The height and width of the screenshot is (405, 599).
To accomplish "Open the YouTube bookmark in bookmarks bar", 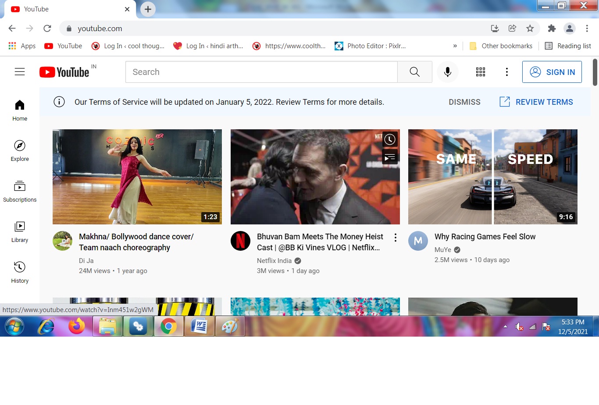I will tap(63, 46).
